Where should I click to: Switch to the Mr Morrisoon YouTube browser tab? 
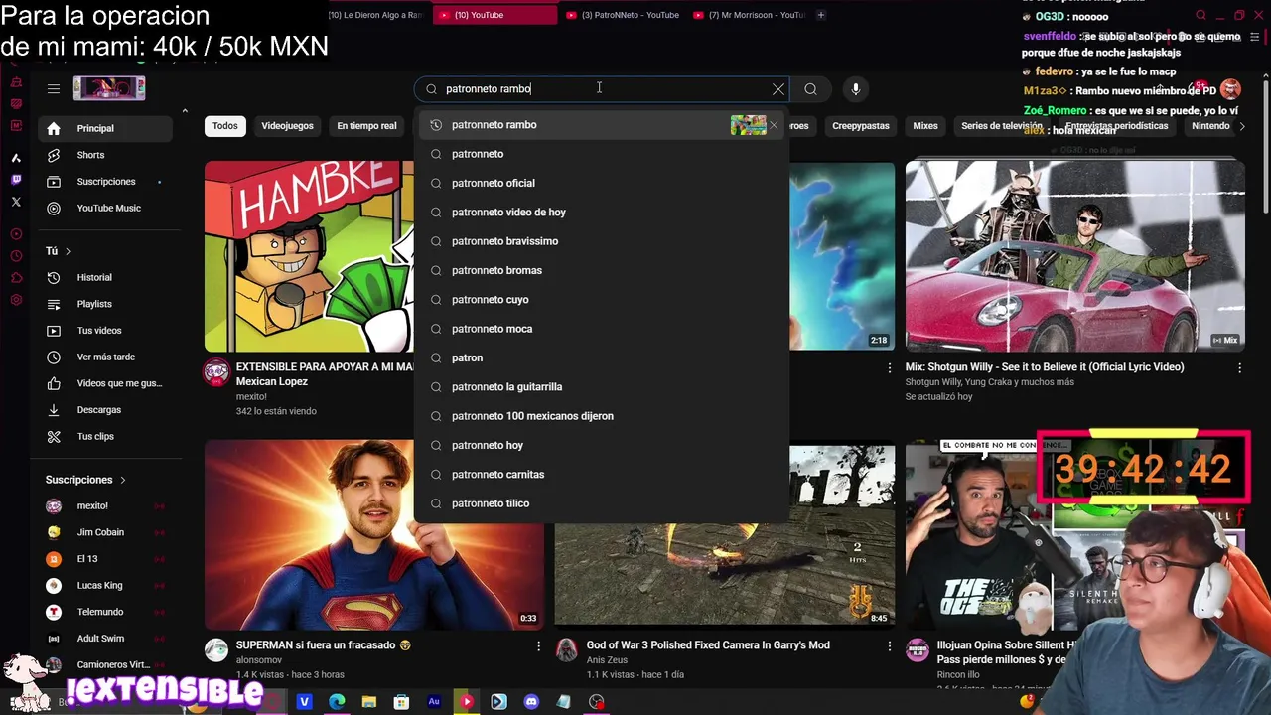[x=750, y=15]
